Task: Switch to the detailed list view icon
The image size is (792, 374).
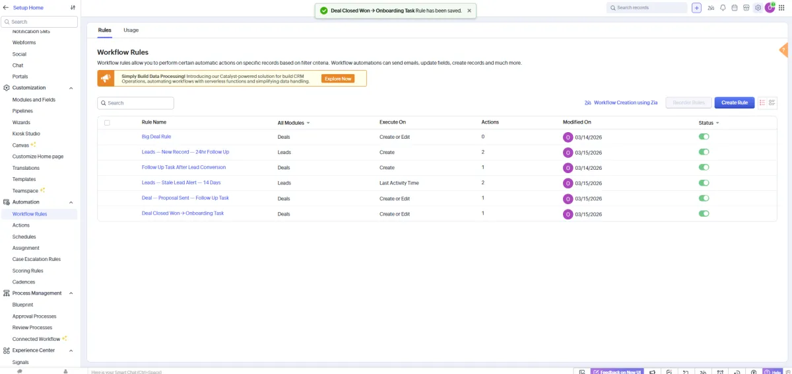Action: 772,102
